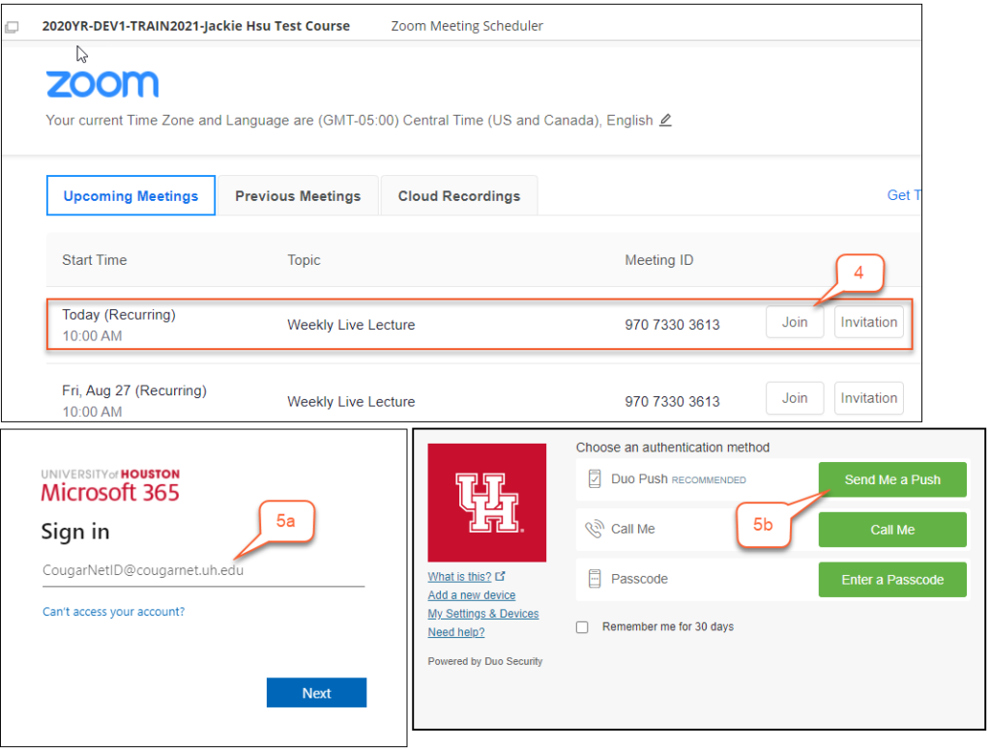The width and height of the screenshot is (990, 750).
Task: Click the Zoom logo
Action: tap(102, 84)
